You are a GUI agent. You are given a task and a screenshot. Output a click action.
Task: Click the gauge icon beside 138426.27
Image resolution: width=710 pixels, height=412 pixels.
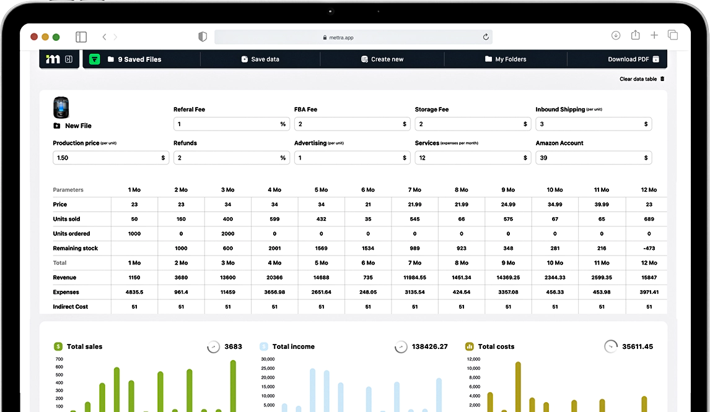pos(401,346)
